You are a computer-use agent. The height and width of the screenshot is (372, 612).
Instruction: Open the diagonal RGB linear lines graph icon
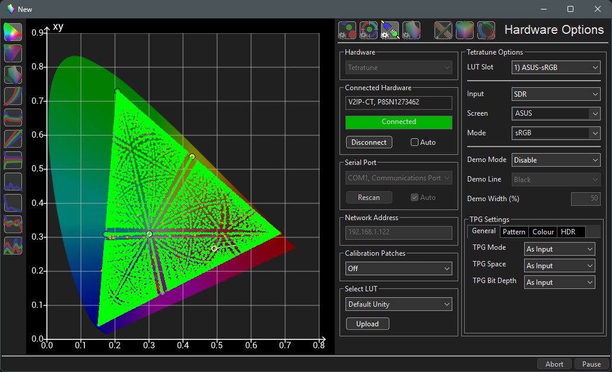coord(13,139)
